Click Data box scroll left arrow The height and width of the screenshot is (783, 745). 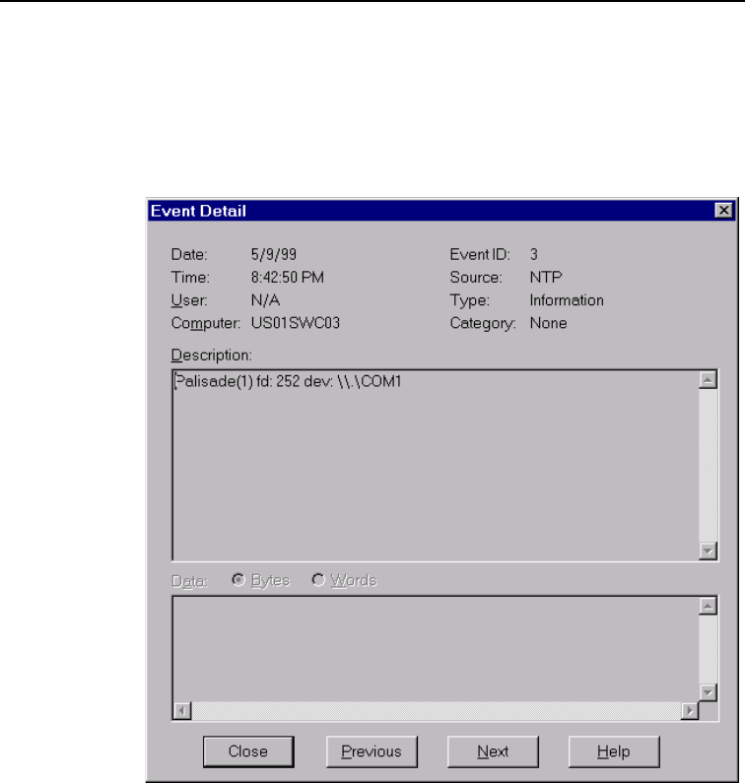[182, 710]
